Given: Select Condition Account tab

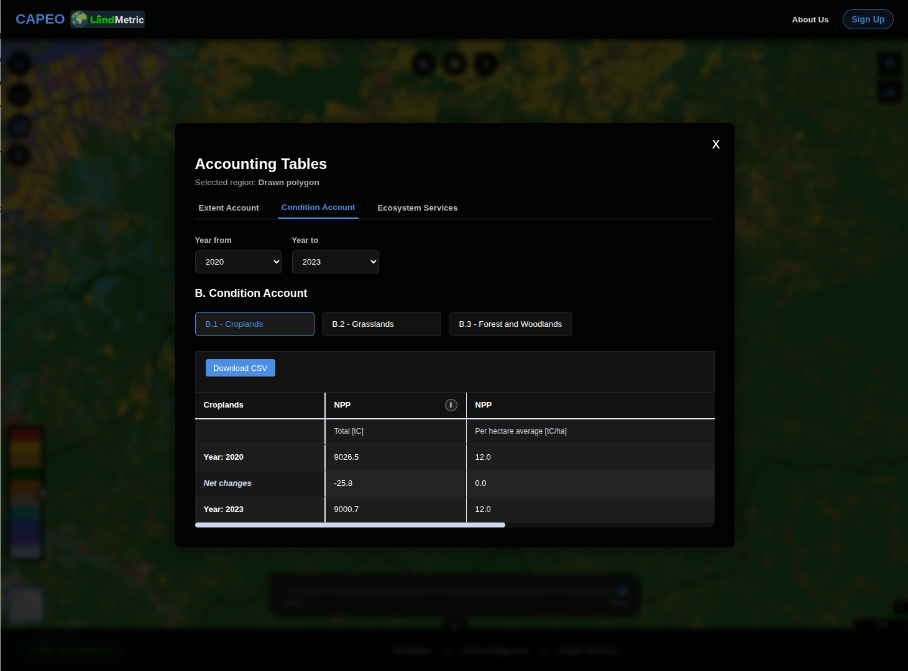Looking at the screenshot, I should coord(318,208).
